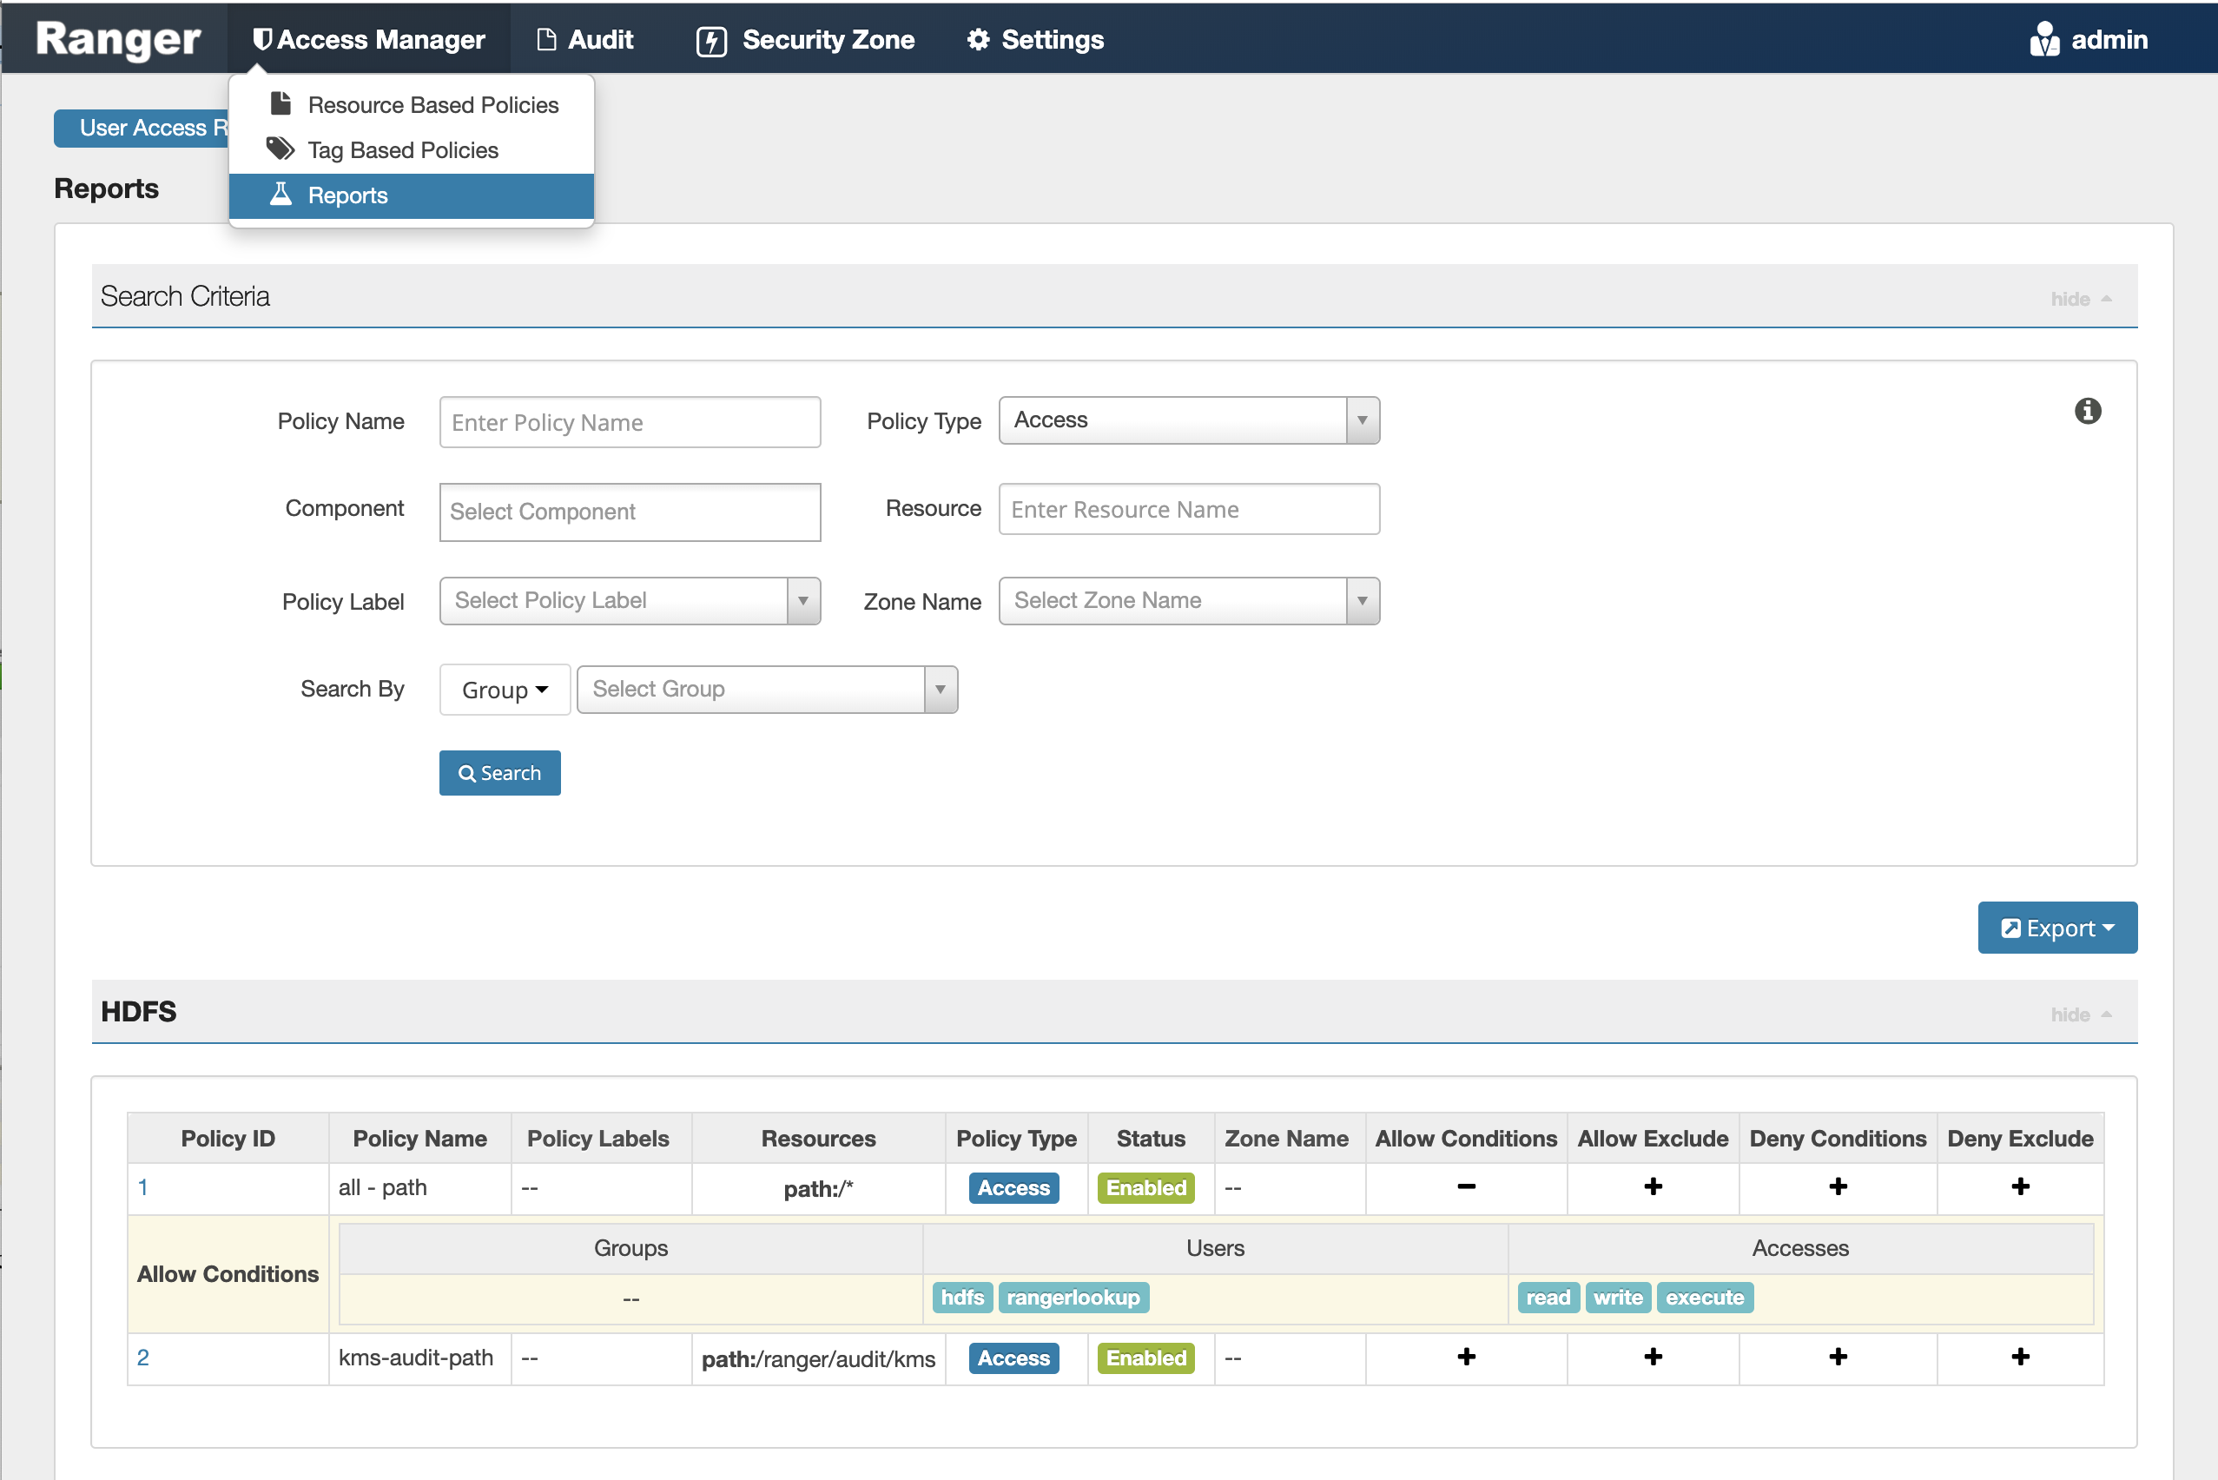Open the Audit menu

tap(585, 40)
